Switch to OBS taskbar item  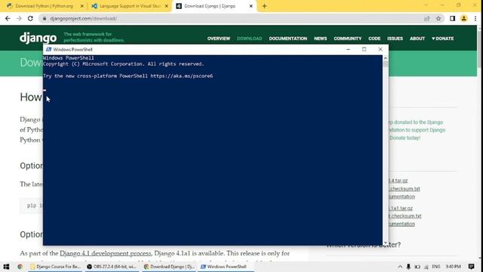pos(112,267)
